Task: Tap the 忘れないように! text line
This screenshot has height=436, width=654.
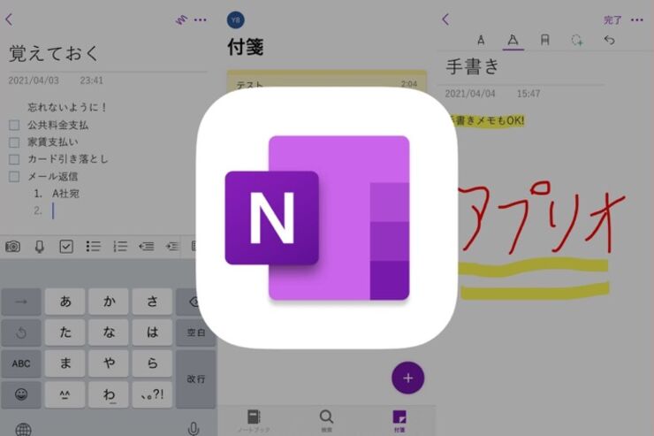Action: coord(67,108)
